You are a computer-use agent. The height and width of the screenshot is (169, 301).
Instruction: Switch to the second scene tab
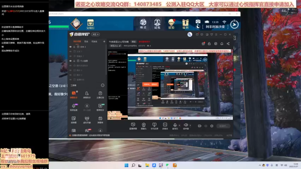[86, 41]
